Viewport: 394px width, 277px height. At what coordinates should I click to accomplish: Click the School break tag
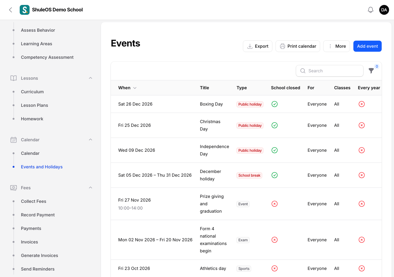pos(249,175)
